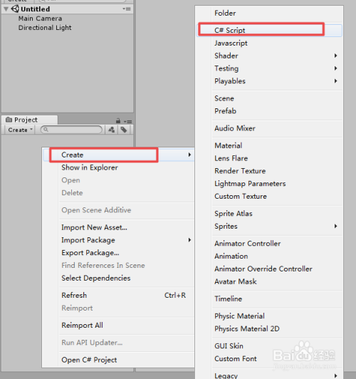The height and width of the screenshot is (379, 356).
Task: Collapse the Untitled scene triangle
Action: (x=6, y=9)
